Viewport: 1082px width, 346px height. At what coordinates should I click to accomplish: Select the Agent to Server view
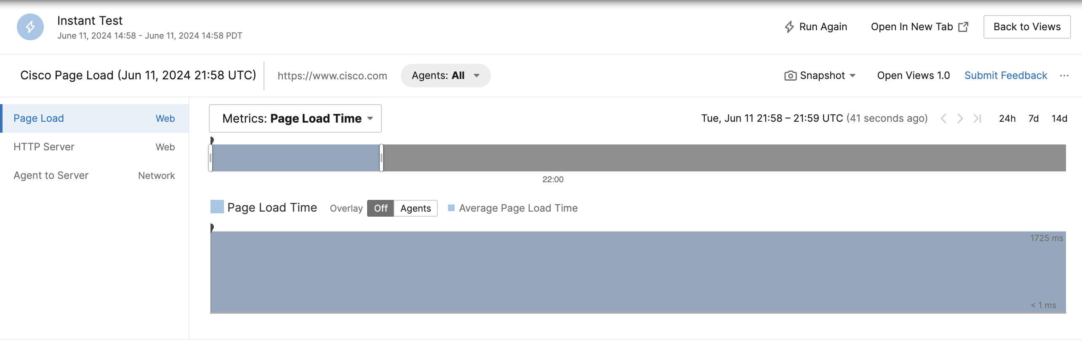click(51, 176)
